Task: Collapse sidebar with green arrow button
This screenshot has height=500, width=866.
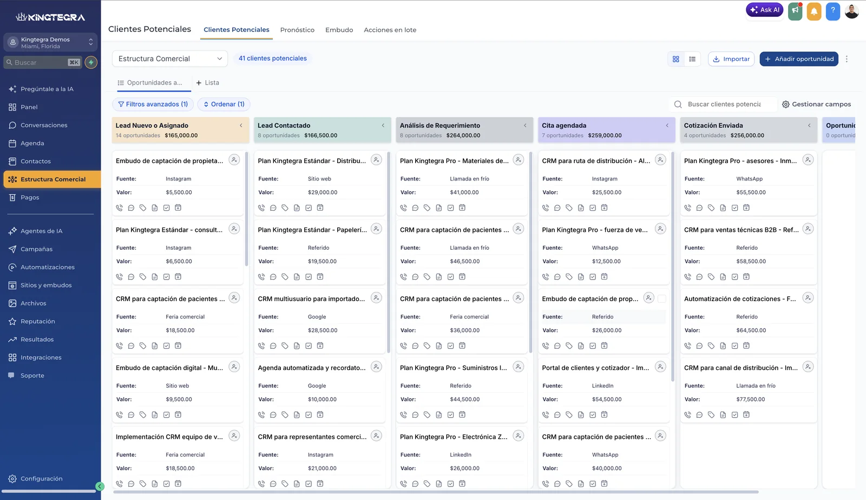Action: (x=100, y=486)
